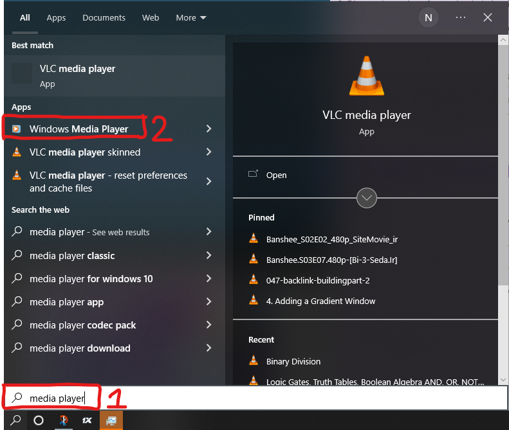Close the search panel with X
Viewport: 509px width, 430px height.
(488, 17)
